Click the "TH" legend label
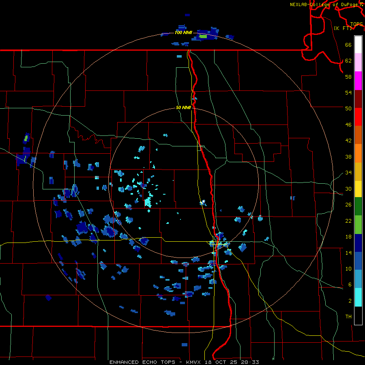The height and width of the screenshot is (365, 365). 348,317
